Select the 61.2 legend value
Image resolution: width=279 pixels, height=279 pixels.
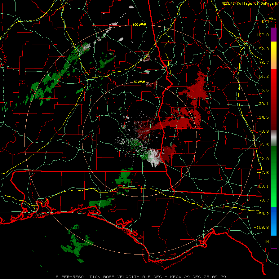(264, 76)
